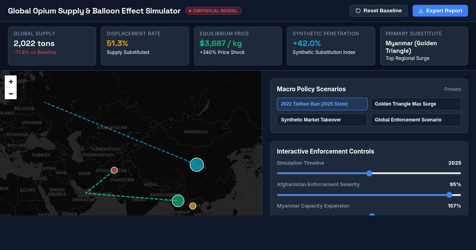This screenshot has height=250, width=476.
Task: Click the Macro Policy Scenarios heading
Action: (311, 89)
